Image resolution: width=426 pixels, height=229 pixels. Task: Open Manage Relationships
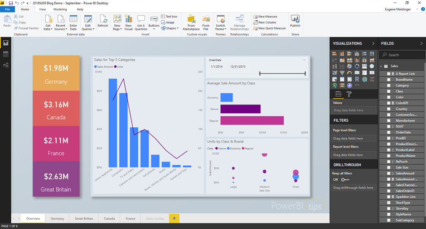[x=239, y=22]
